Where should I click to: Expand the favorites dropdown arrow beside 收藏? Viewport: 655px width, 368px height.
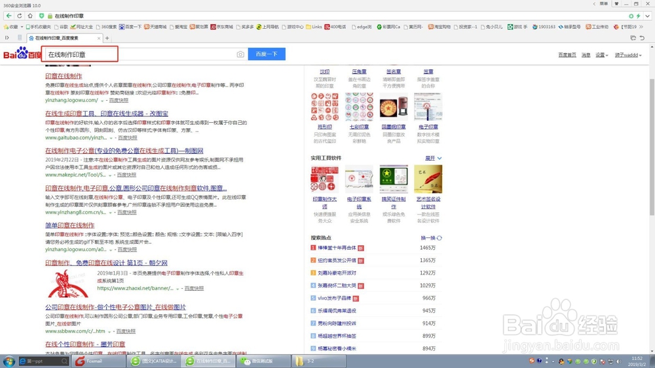pyautogui.click(x=22, y=27)
